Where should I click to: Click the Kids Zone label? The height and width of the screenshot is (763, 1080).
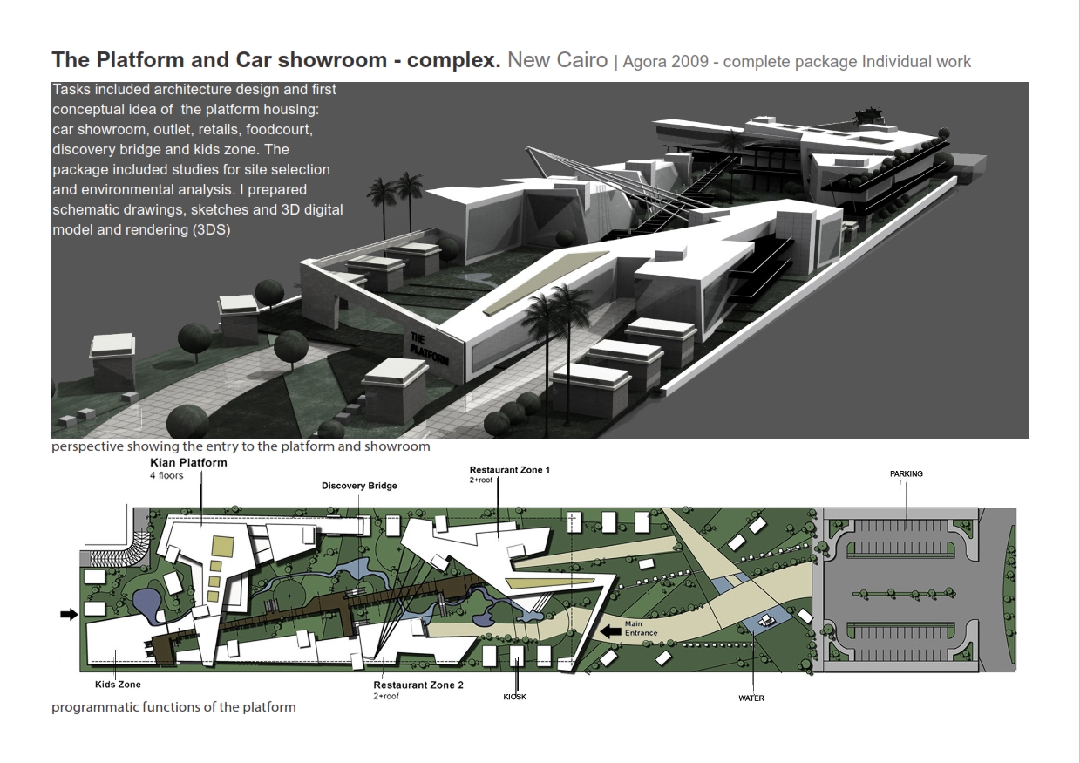pyautogui.click(x=118, y=685)
